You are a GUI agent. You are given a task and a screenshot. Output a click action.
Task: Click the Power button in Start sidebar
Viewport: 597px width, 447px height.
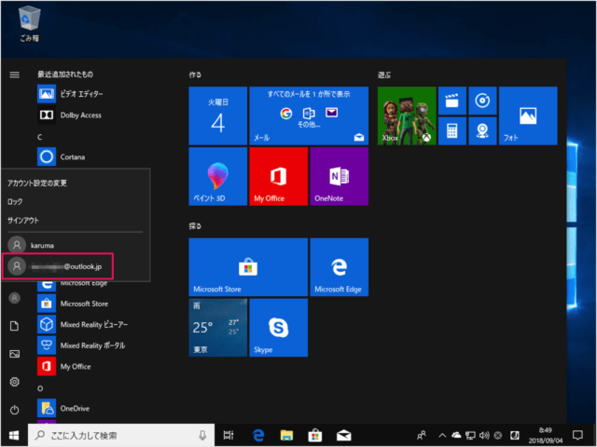pos(14,410)
